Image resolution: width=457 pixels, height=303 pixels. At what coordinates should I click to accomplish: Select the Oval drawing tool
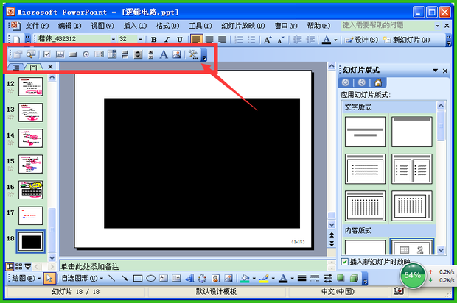pyautogui.click(x=150, y=279)
